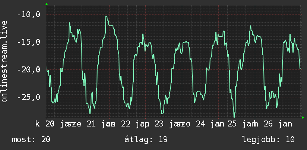This screenshot has width=307, height=150.
Task: Click the -25,0 y-axis label
Action: click(29, 97)
